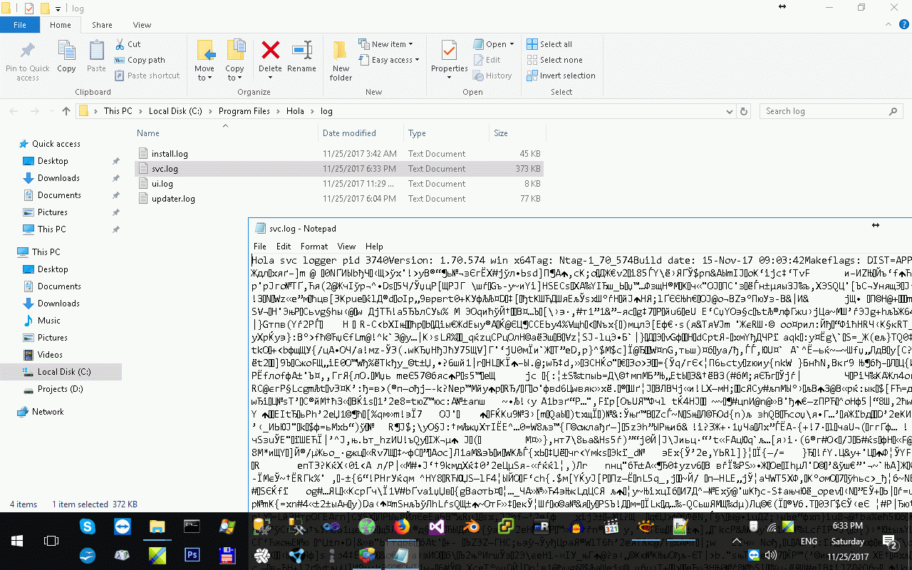Click Hola in the address breadcrumb
The width and height of the screenshot is (912, 570).
(x=295, y=111)
